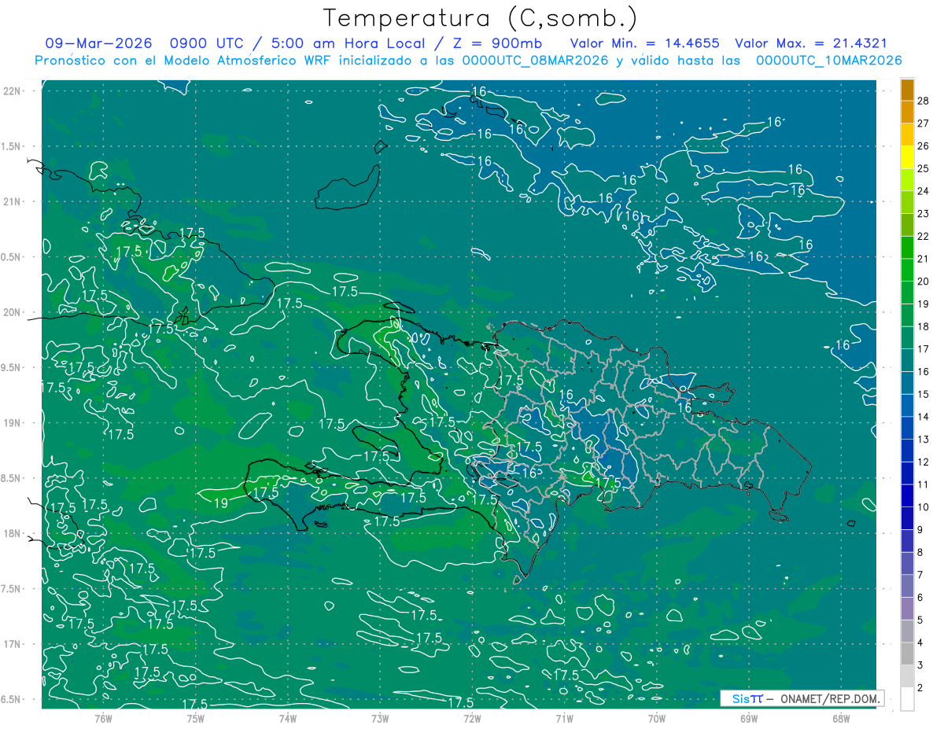Select the '0000UTC_08MAR2026' initialization time

click(x=535, y=61)
